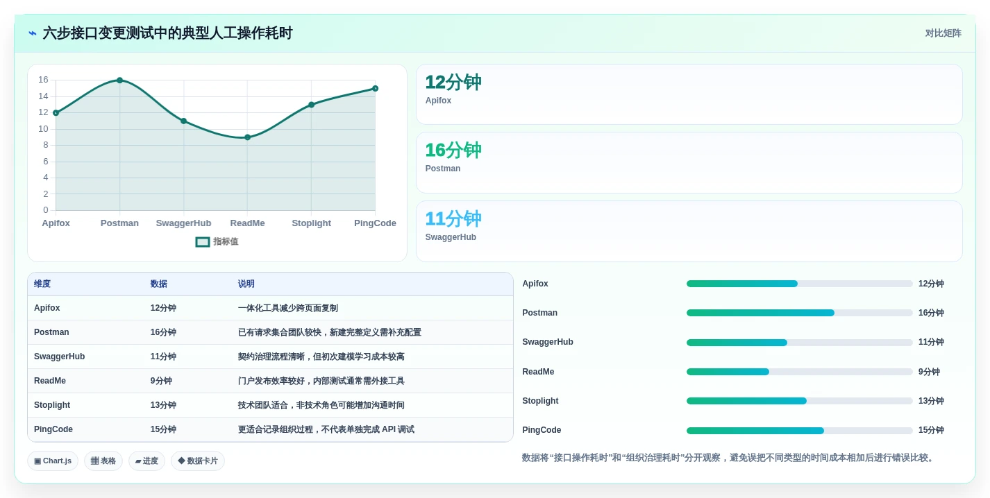Click the Postman peak point on chart
Viewport: 990px width, 498px height.
(x=119, y=80)
